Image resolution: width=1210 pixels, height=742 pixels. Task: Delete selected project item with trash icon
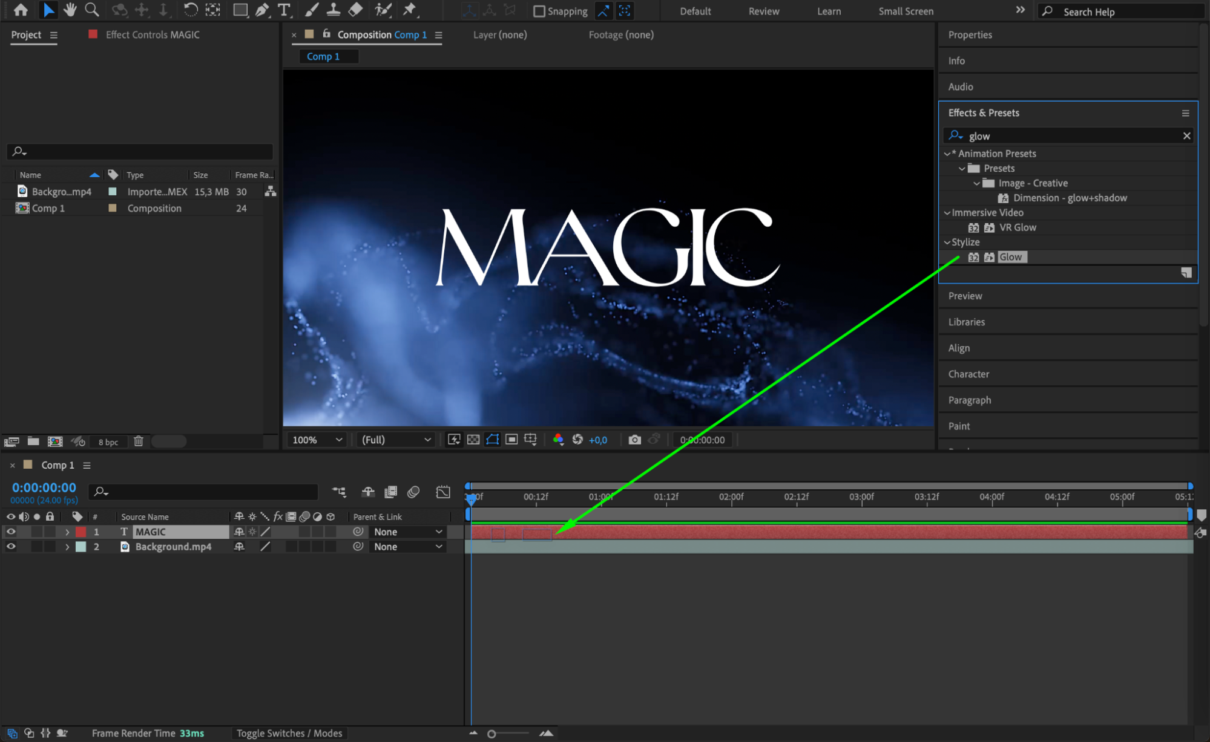tap(139, 441)
